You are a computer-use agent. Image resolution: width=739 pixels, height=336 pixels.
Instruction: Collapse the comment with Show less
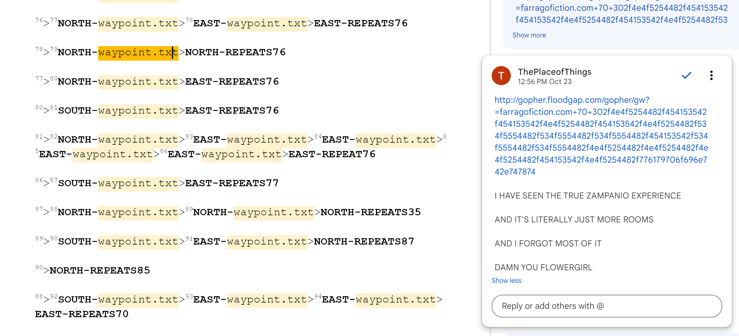tap(506, 281)
